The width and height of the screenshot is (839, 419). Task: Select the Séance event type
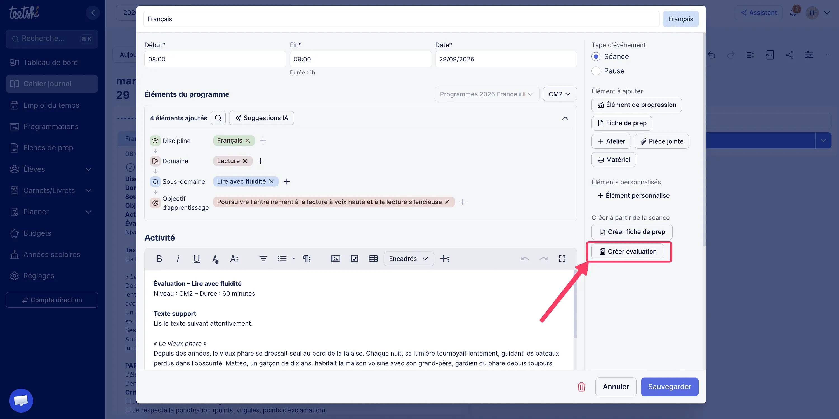(596, 57)
